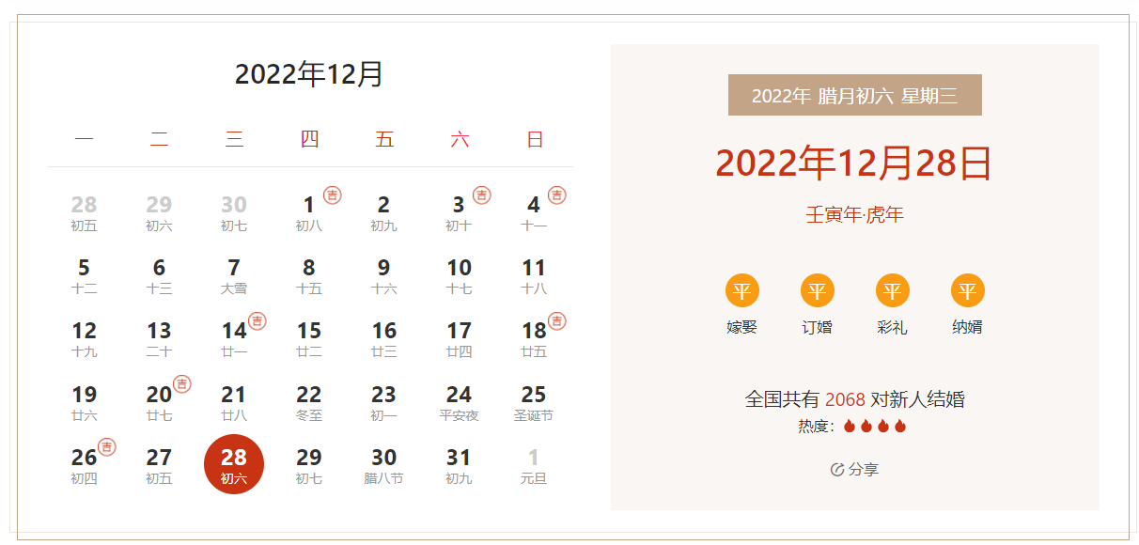This screenshot has width=1139, height=545.
Task: Select December 8 十五
Action: (x=309, y=276)
